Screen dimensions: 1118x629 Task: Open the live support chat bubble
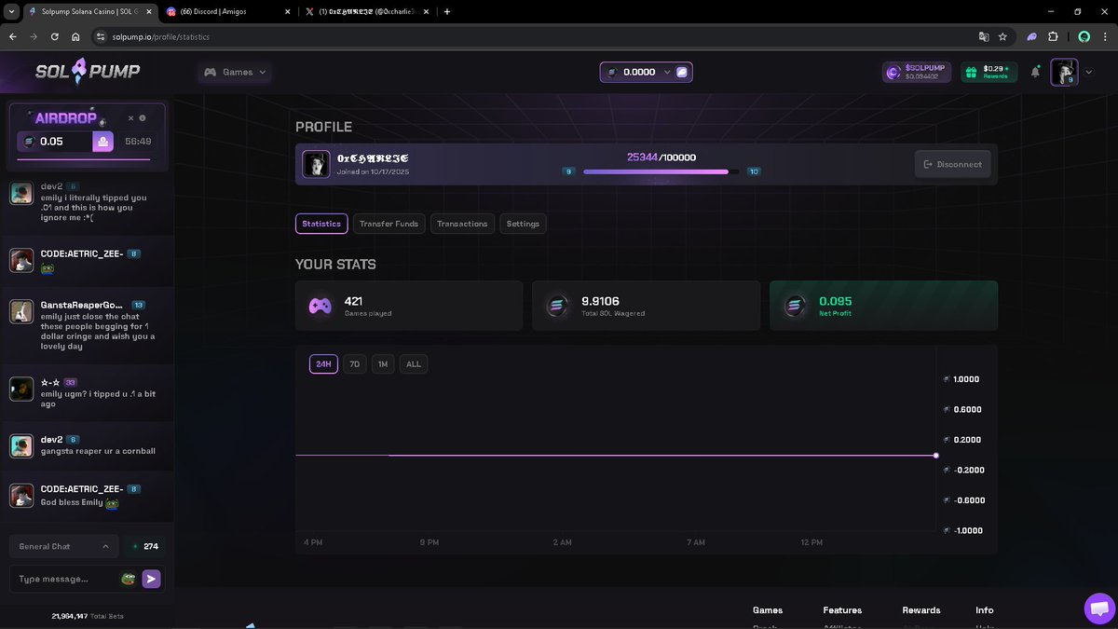pyautogui.click(x=1099, y=608)
